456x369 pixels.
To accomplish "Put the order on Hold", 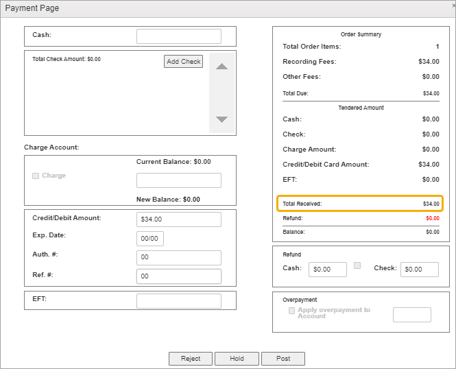I will (237, 359).
